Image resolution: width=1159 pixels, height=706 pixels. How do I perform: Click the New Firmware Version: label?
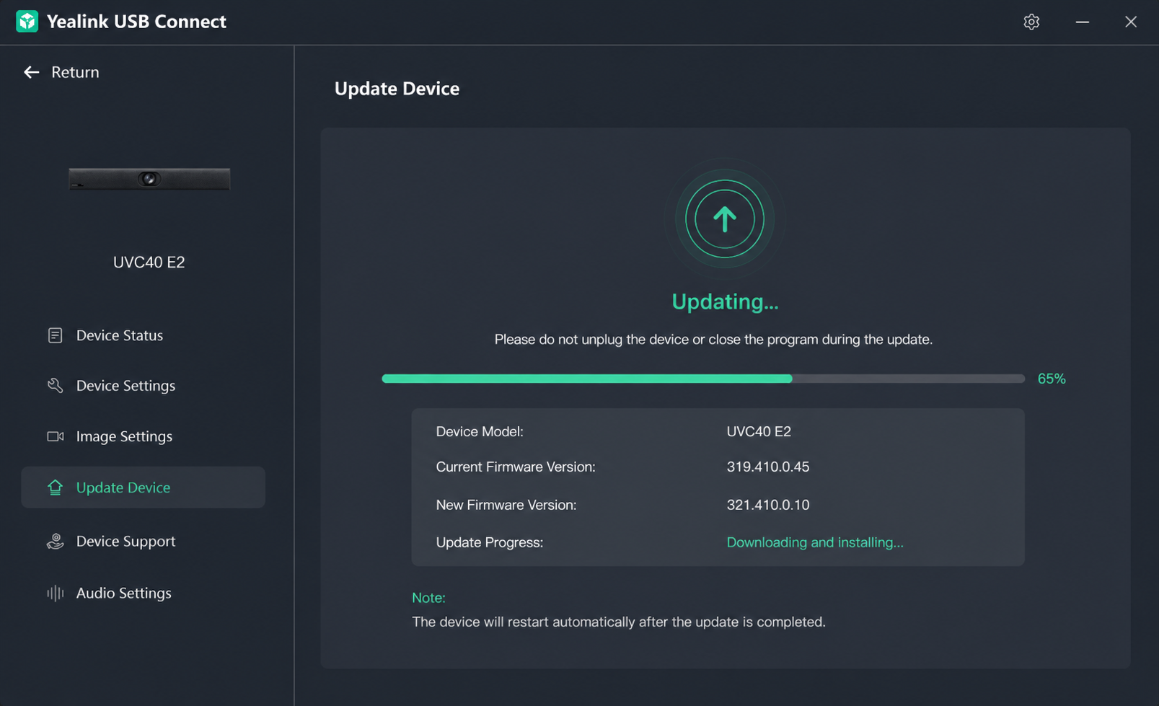pyautogui.click(x=506, y=505)
